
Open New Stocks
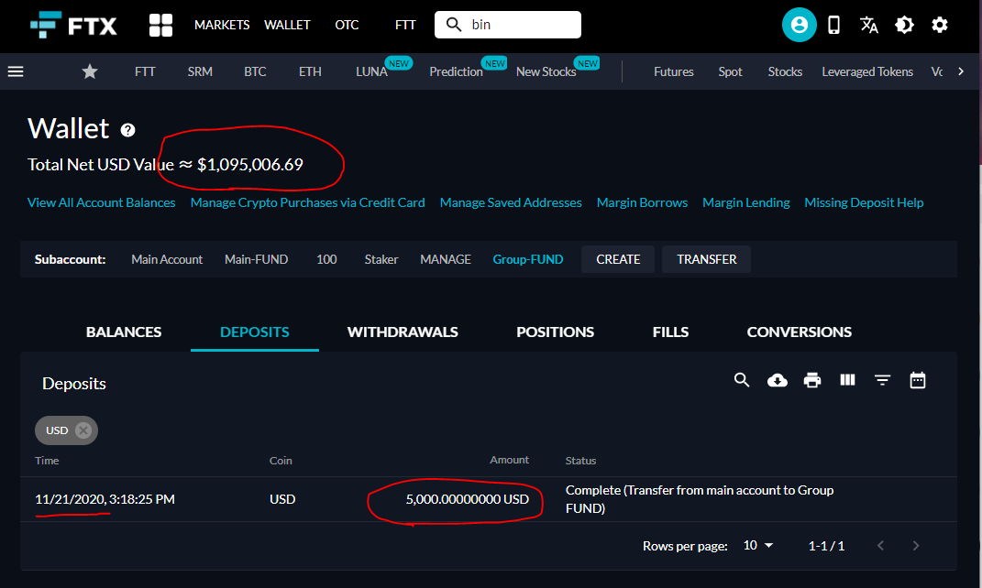coord(546,71)
